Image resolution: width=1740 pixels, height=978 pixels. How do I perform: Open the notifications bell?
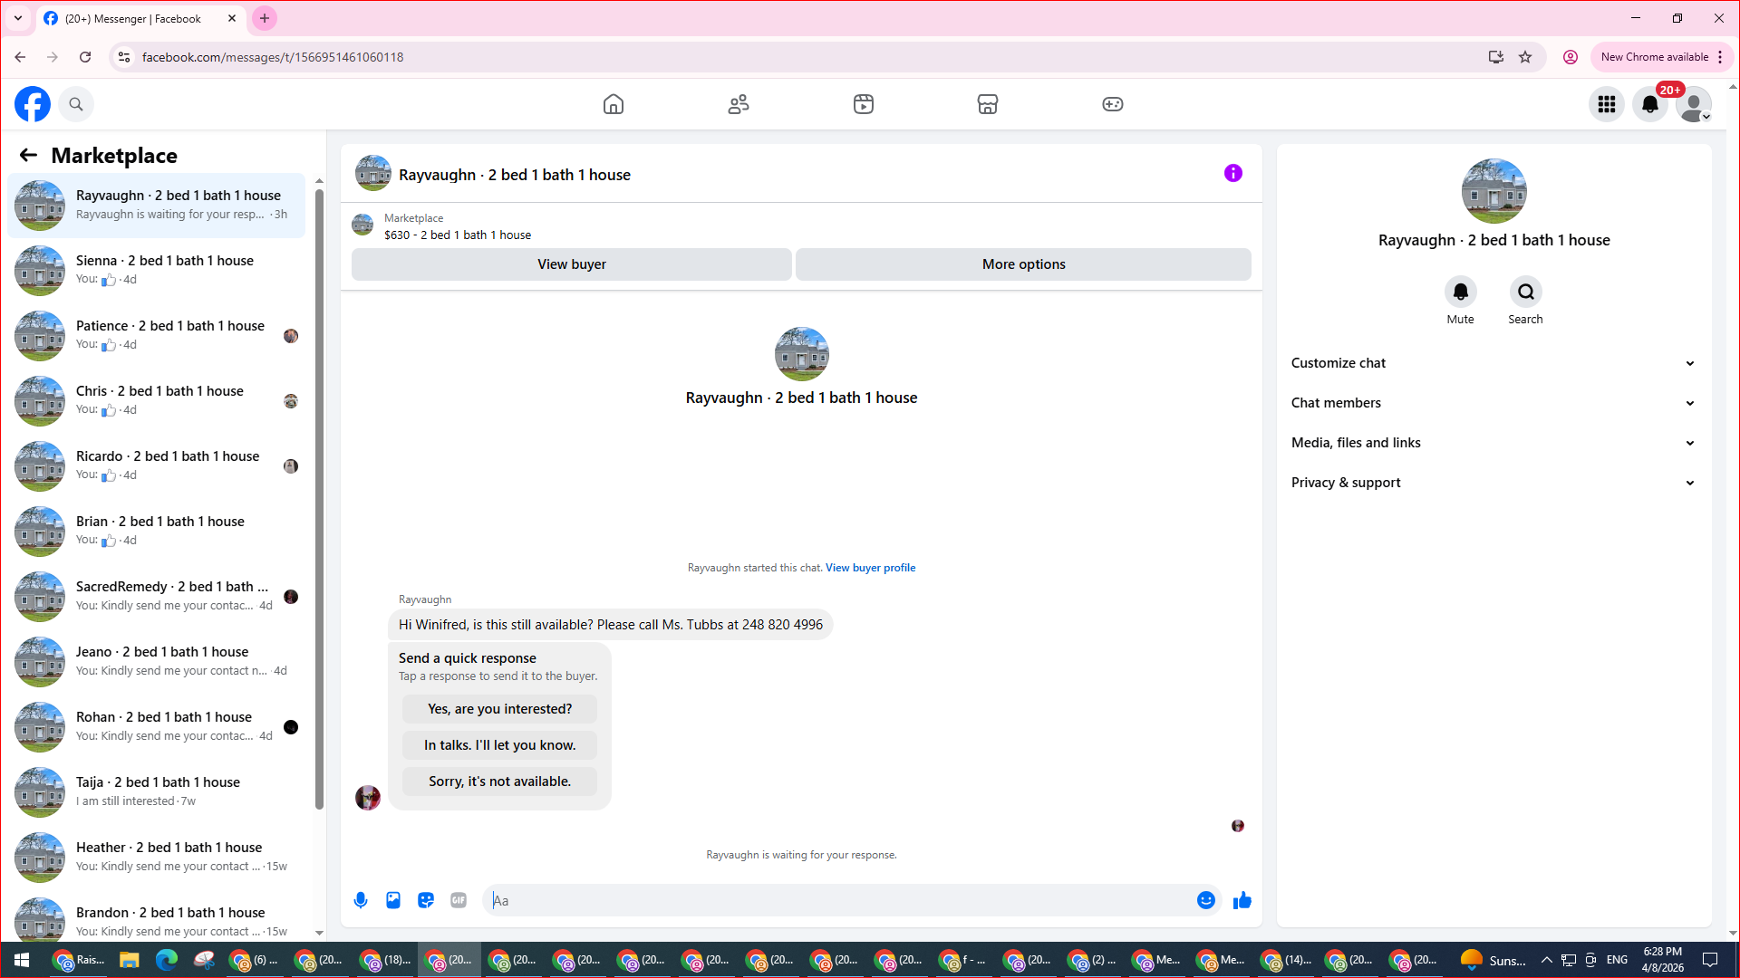(x=1650, y=104)
